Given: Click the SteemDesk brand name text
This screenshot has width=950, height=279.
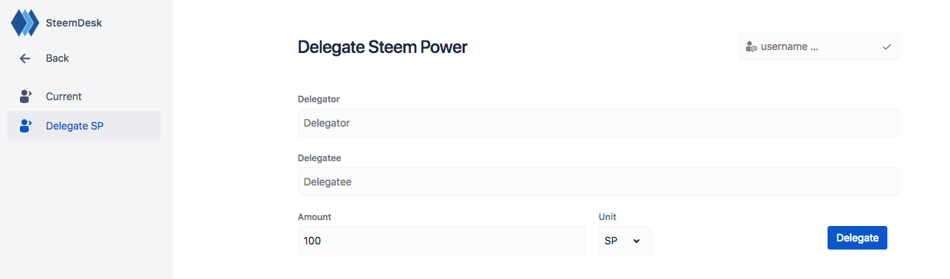Looking at the screenshot, I should [x=74, y=23].
